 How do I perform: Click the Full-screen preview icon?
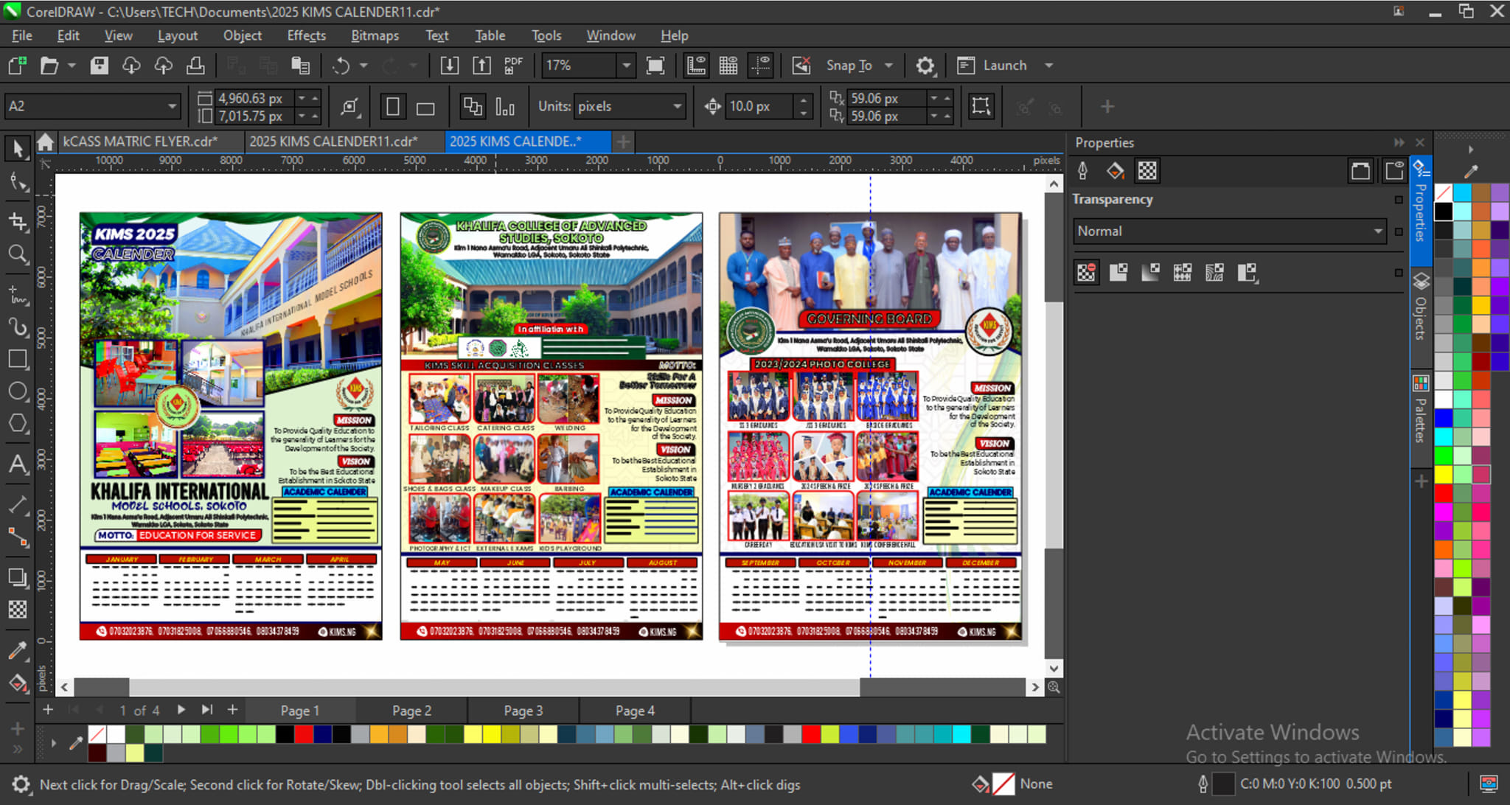click(655, 66)
